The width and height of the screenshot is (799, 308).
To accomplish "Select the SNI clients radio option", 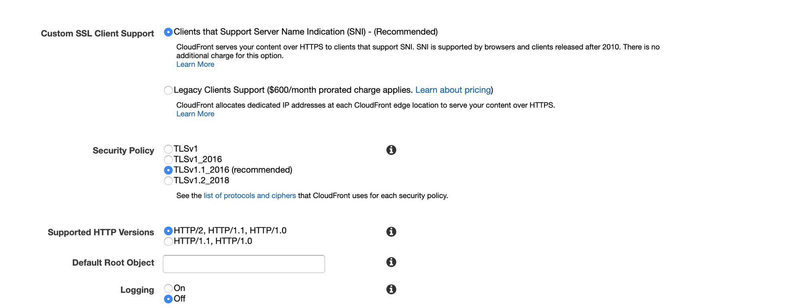I will point(168,32).
